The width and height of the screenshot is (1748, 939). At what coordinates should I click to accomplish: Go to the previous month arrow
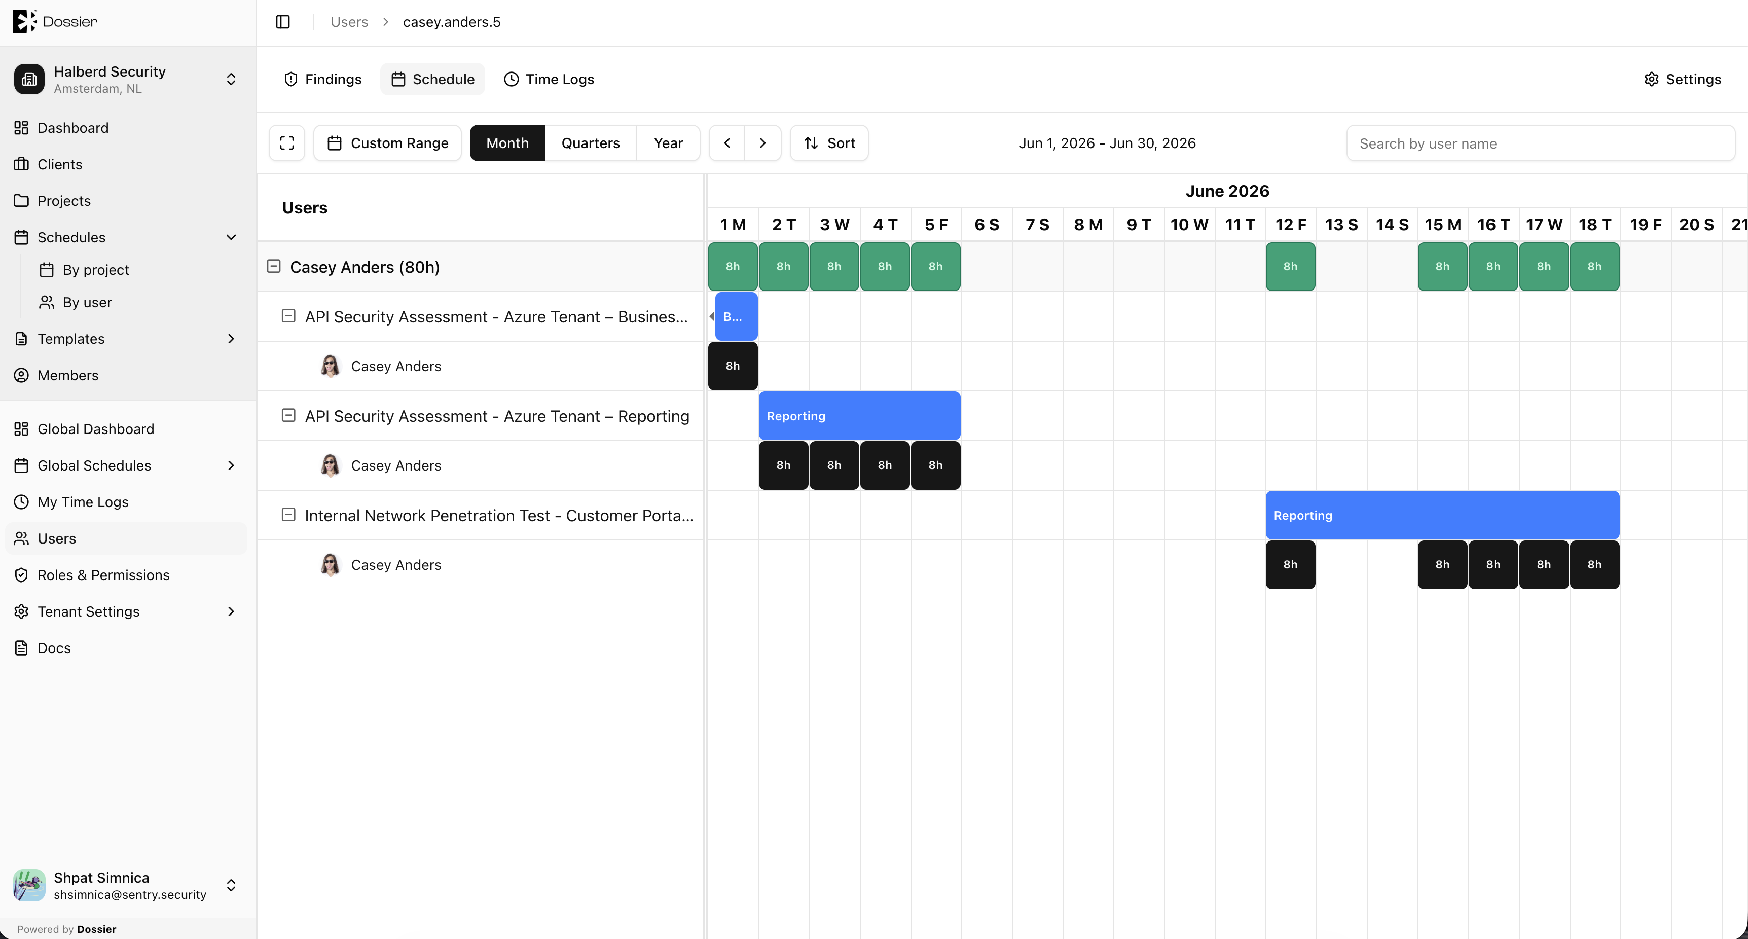tap(727, 143)
